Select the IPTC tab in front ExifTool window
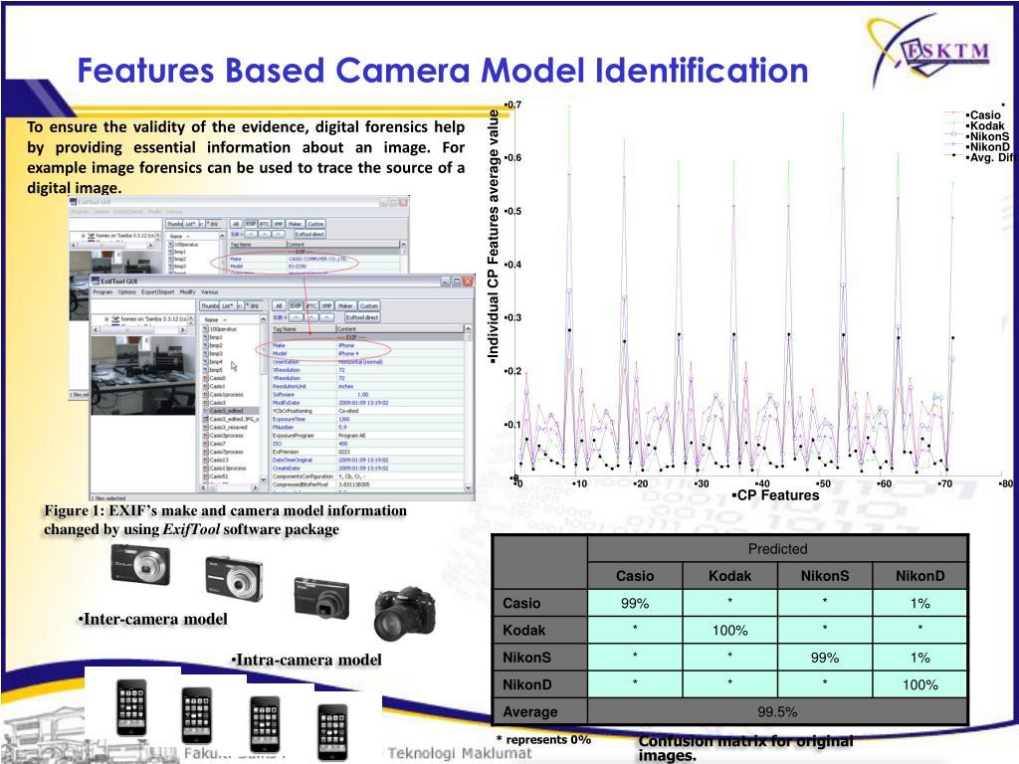 pos(311,305)
